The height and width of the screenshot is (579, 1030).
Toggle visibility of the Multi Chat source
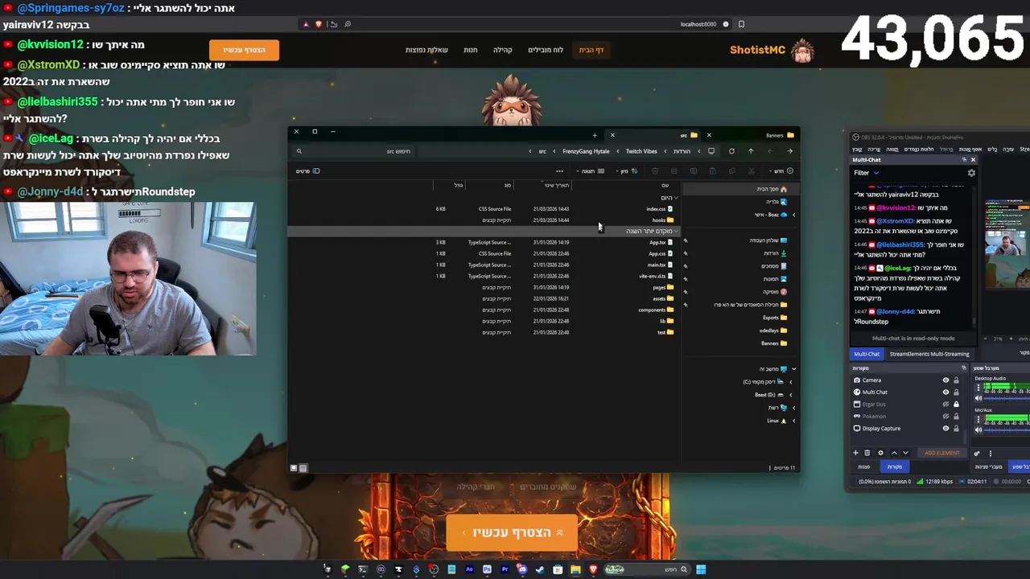coord(946,392)
